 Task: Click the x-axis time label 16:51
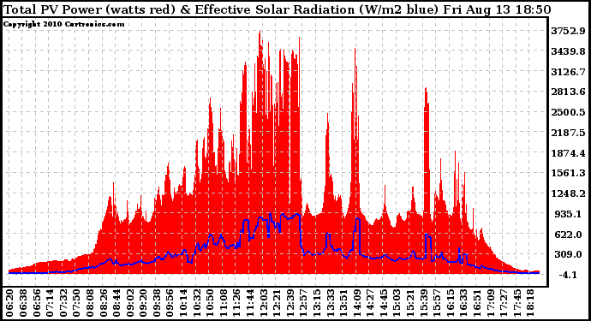478,303
